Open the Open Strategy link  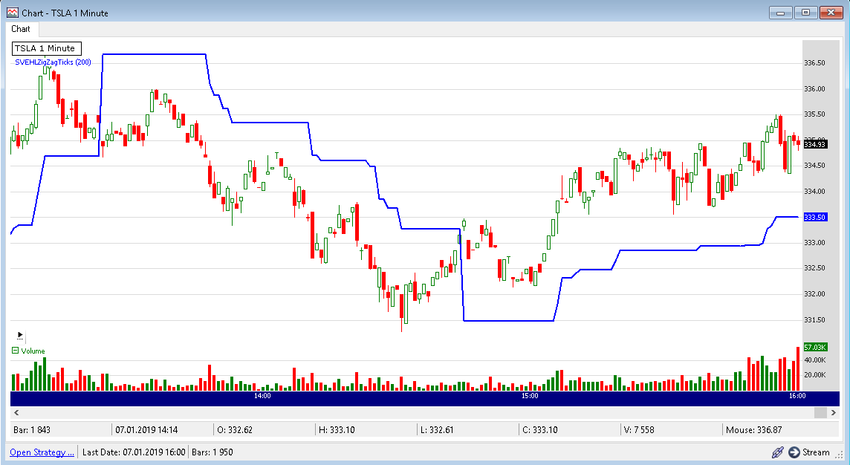click(42, 452)
